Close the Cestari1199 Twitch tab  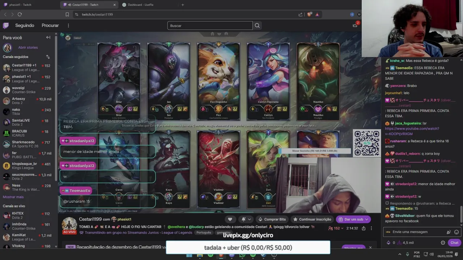pos(115,5)
